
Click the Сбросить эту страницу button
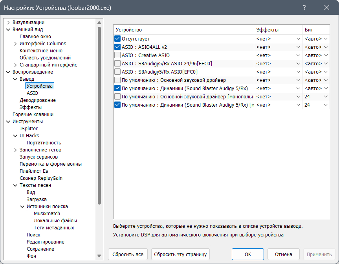click(x=181, y=254)
